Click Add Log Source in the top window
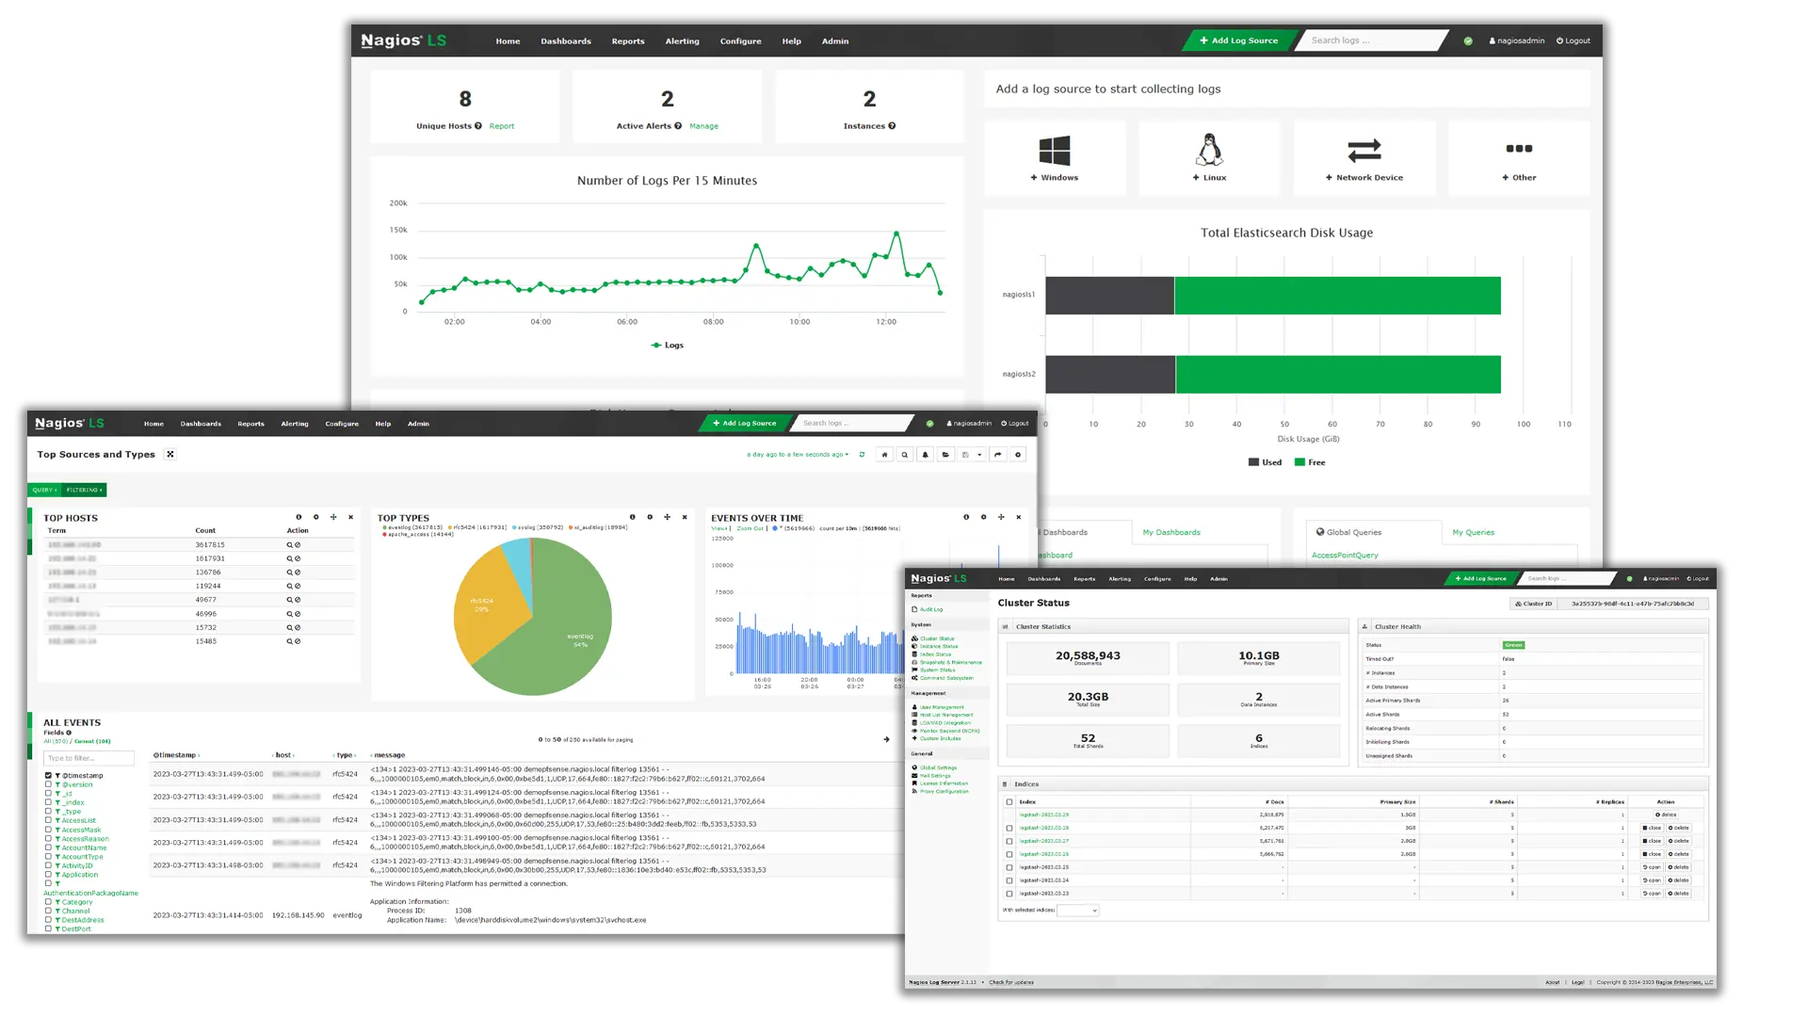Screen dimensions: 1808x1017 click(x=1239, y=40)
